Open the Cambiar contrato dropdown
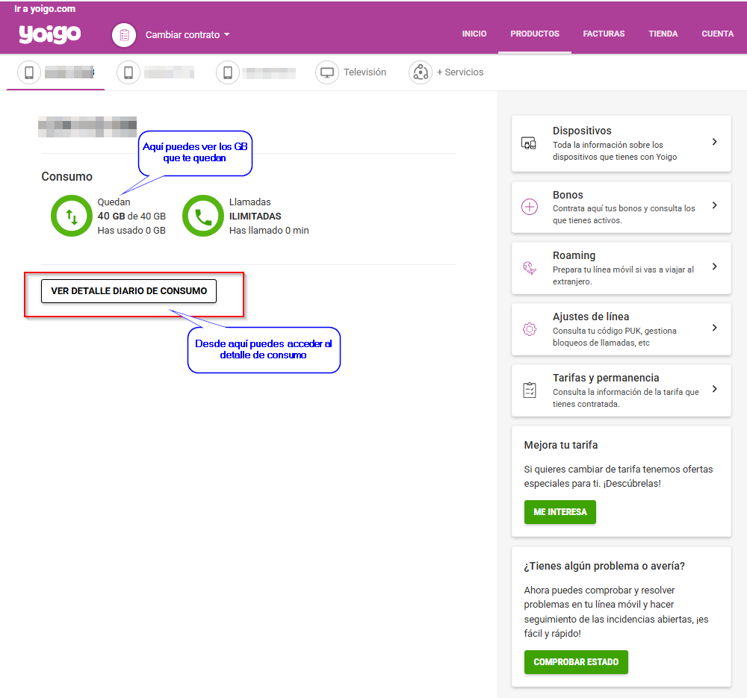The width and height of the screenshot is (747, 698). [187, 35]
